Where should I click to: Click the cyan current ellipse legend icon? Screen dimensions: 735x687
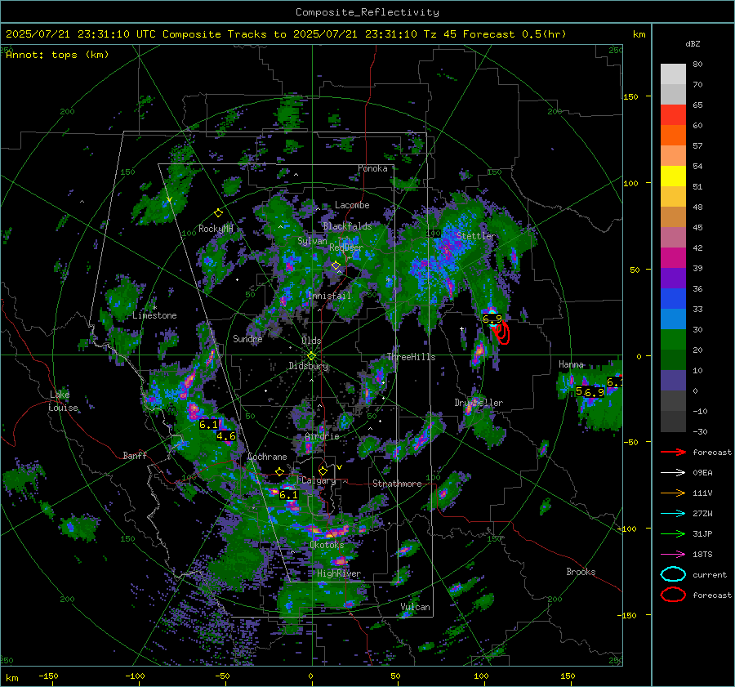click(x=673, y=574)
